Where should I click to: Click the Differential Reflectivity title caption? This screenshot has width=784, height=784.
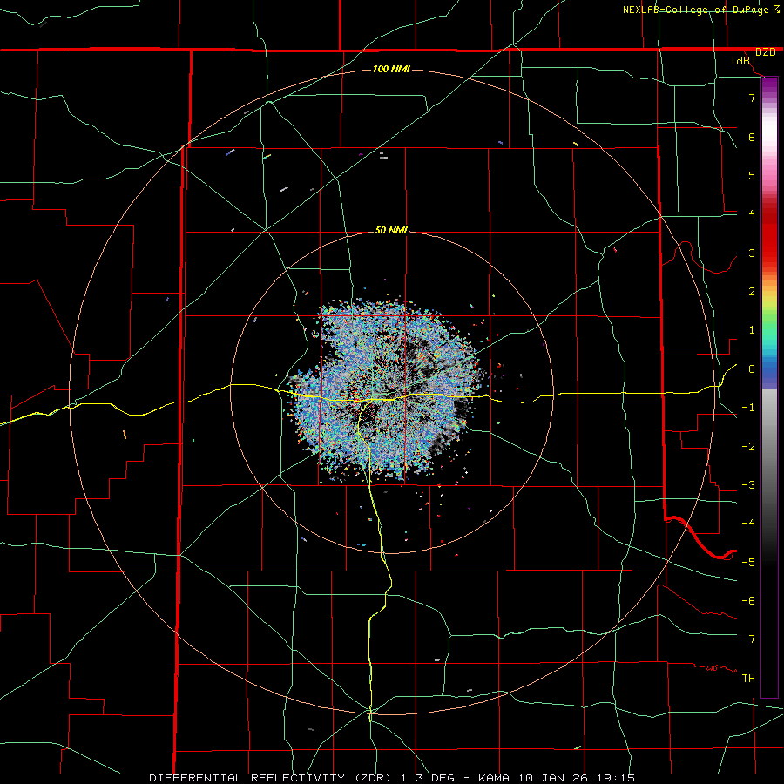coord(392,778)
